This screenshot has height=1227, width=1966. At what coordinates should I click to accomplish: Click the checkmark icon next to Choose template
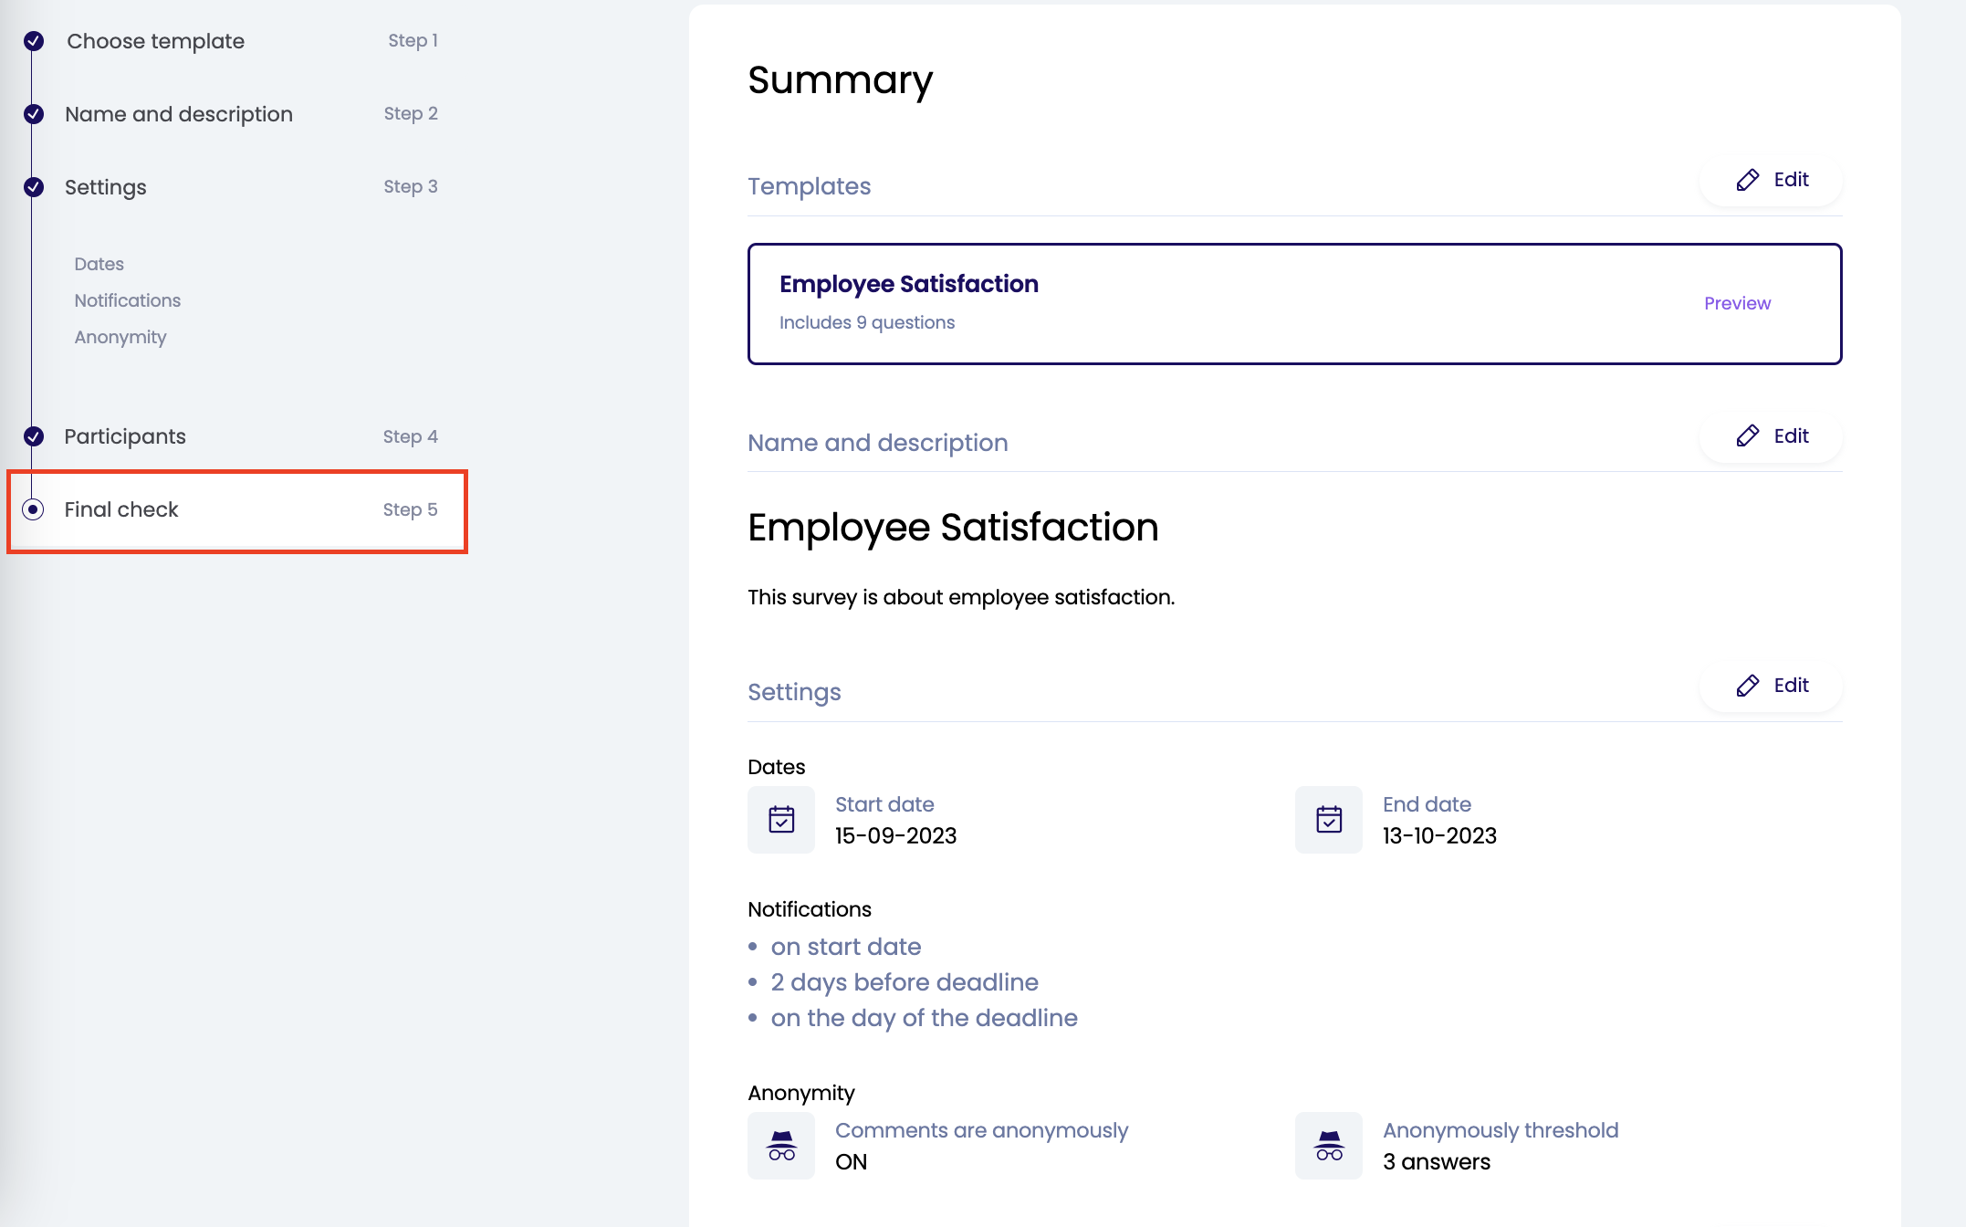[x=34, y=41]
